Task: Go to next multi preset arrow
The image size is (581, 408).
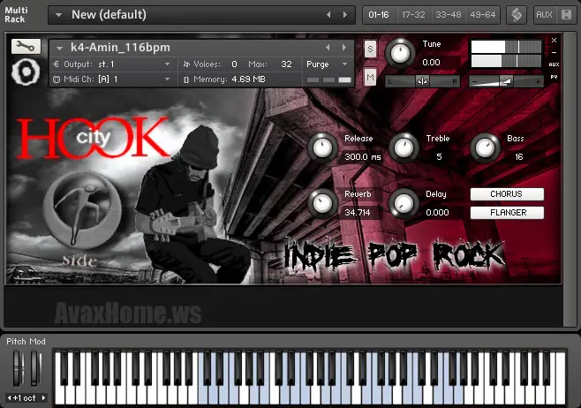Action: 345,15
